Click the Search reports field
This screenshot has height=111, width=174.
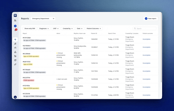pyautogui.click(x=144, y=28)
